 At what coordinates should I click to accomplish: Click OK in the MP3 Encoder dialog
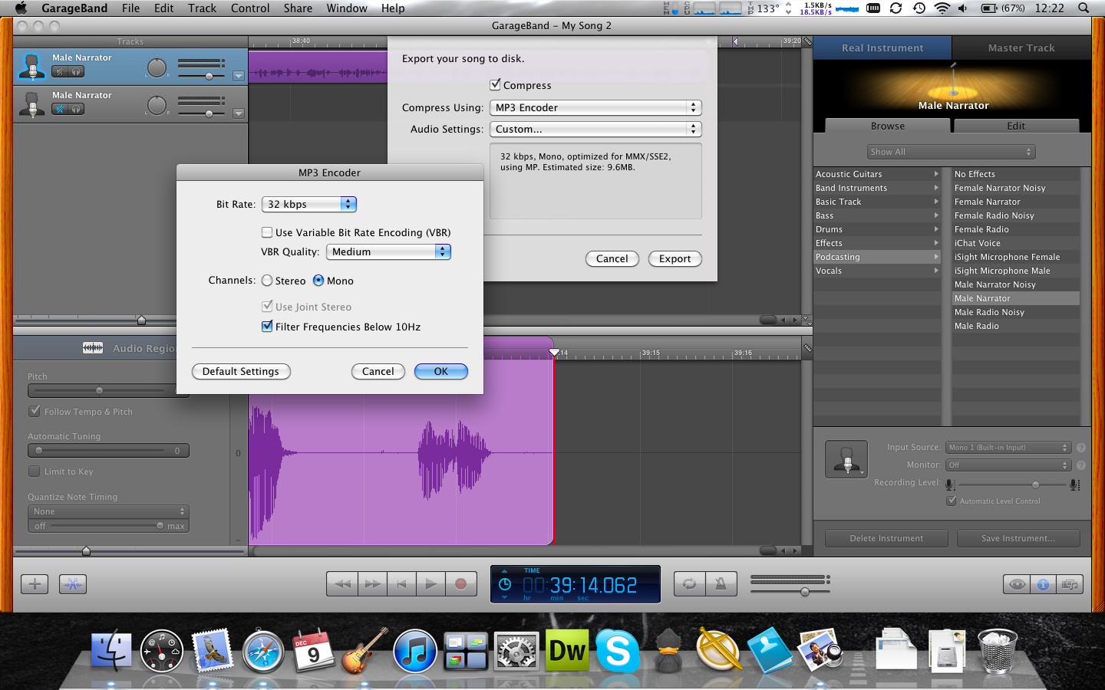click(441, 372)
